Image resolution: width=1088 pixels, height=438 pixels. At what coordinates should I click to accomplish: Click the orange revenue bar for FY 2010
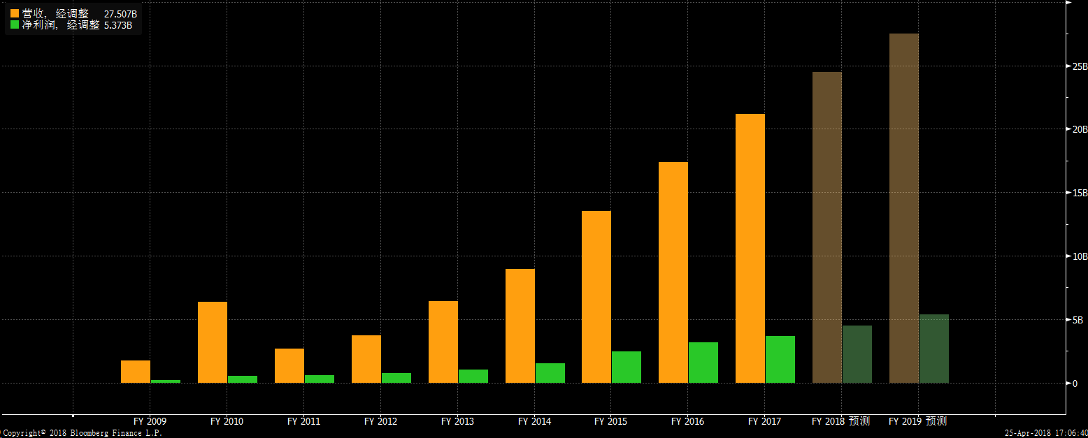(213, 342)
